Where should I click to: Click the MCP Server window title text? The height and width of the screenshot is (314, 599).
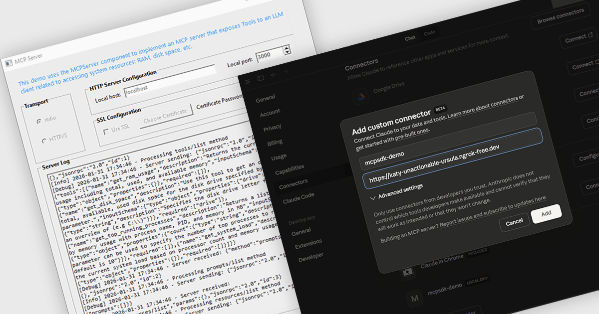coord(28,59)
